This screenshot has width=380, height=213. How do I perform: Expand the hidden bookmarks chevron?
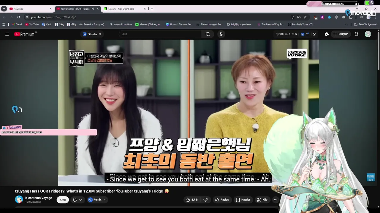(346, 25)
